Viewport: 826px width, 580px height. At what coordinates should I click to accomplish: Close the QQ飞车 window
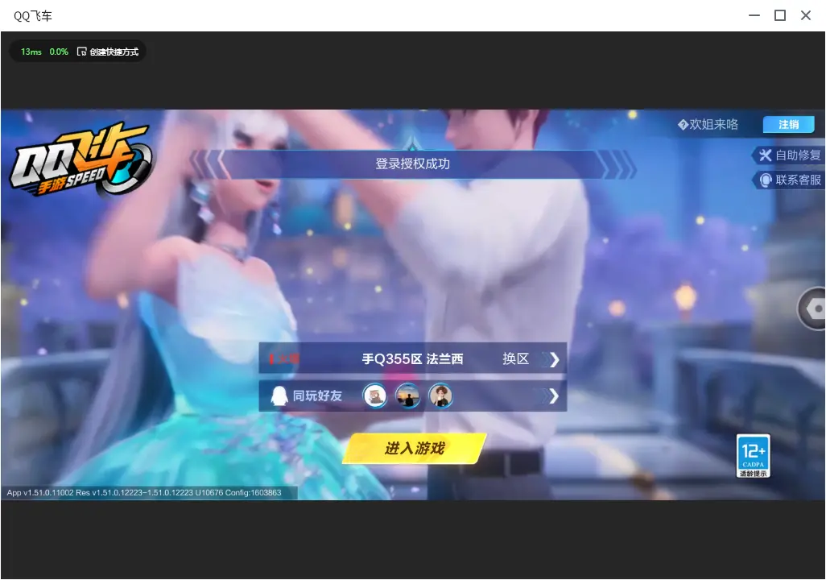[806, 15]
